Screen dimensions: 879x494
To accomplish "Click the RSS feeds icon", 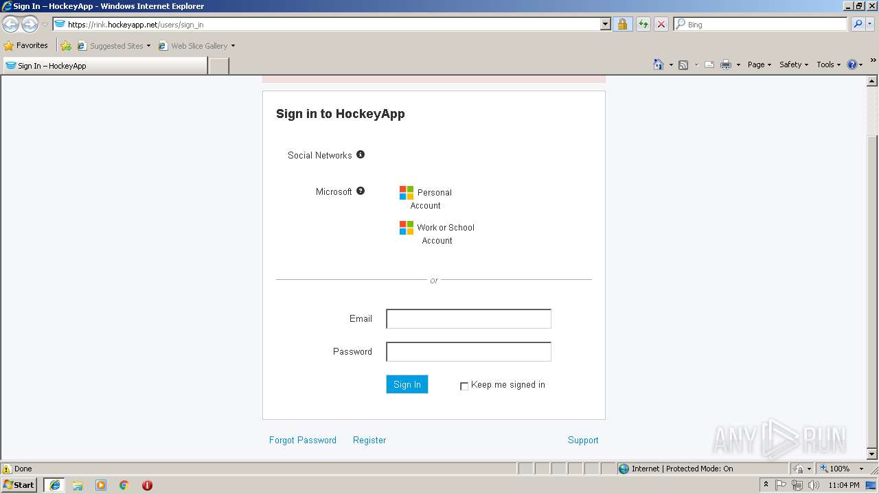I will [x=683, y=64].
